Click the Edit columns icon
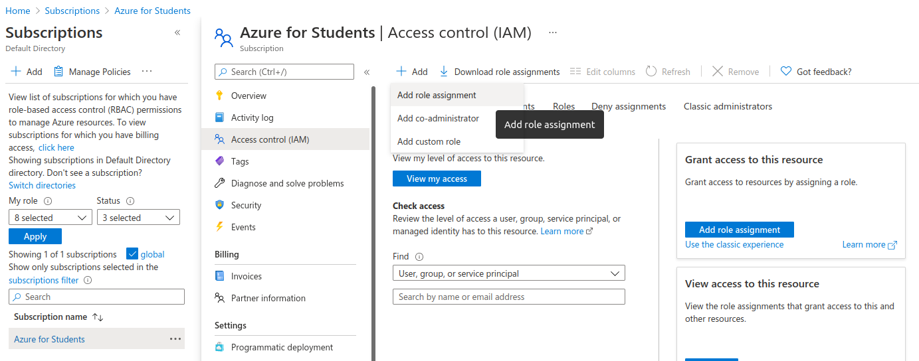The height and width of the screenshot is (361, 919). coord(575,72)
